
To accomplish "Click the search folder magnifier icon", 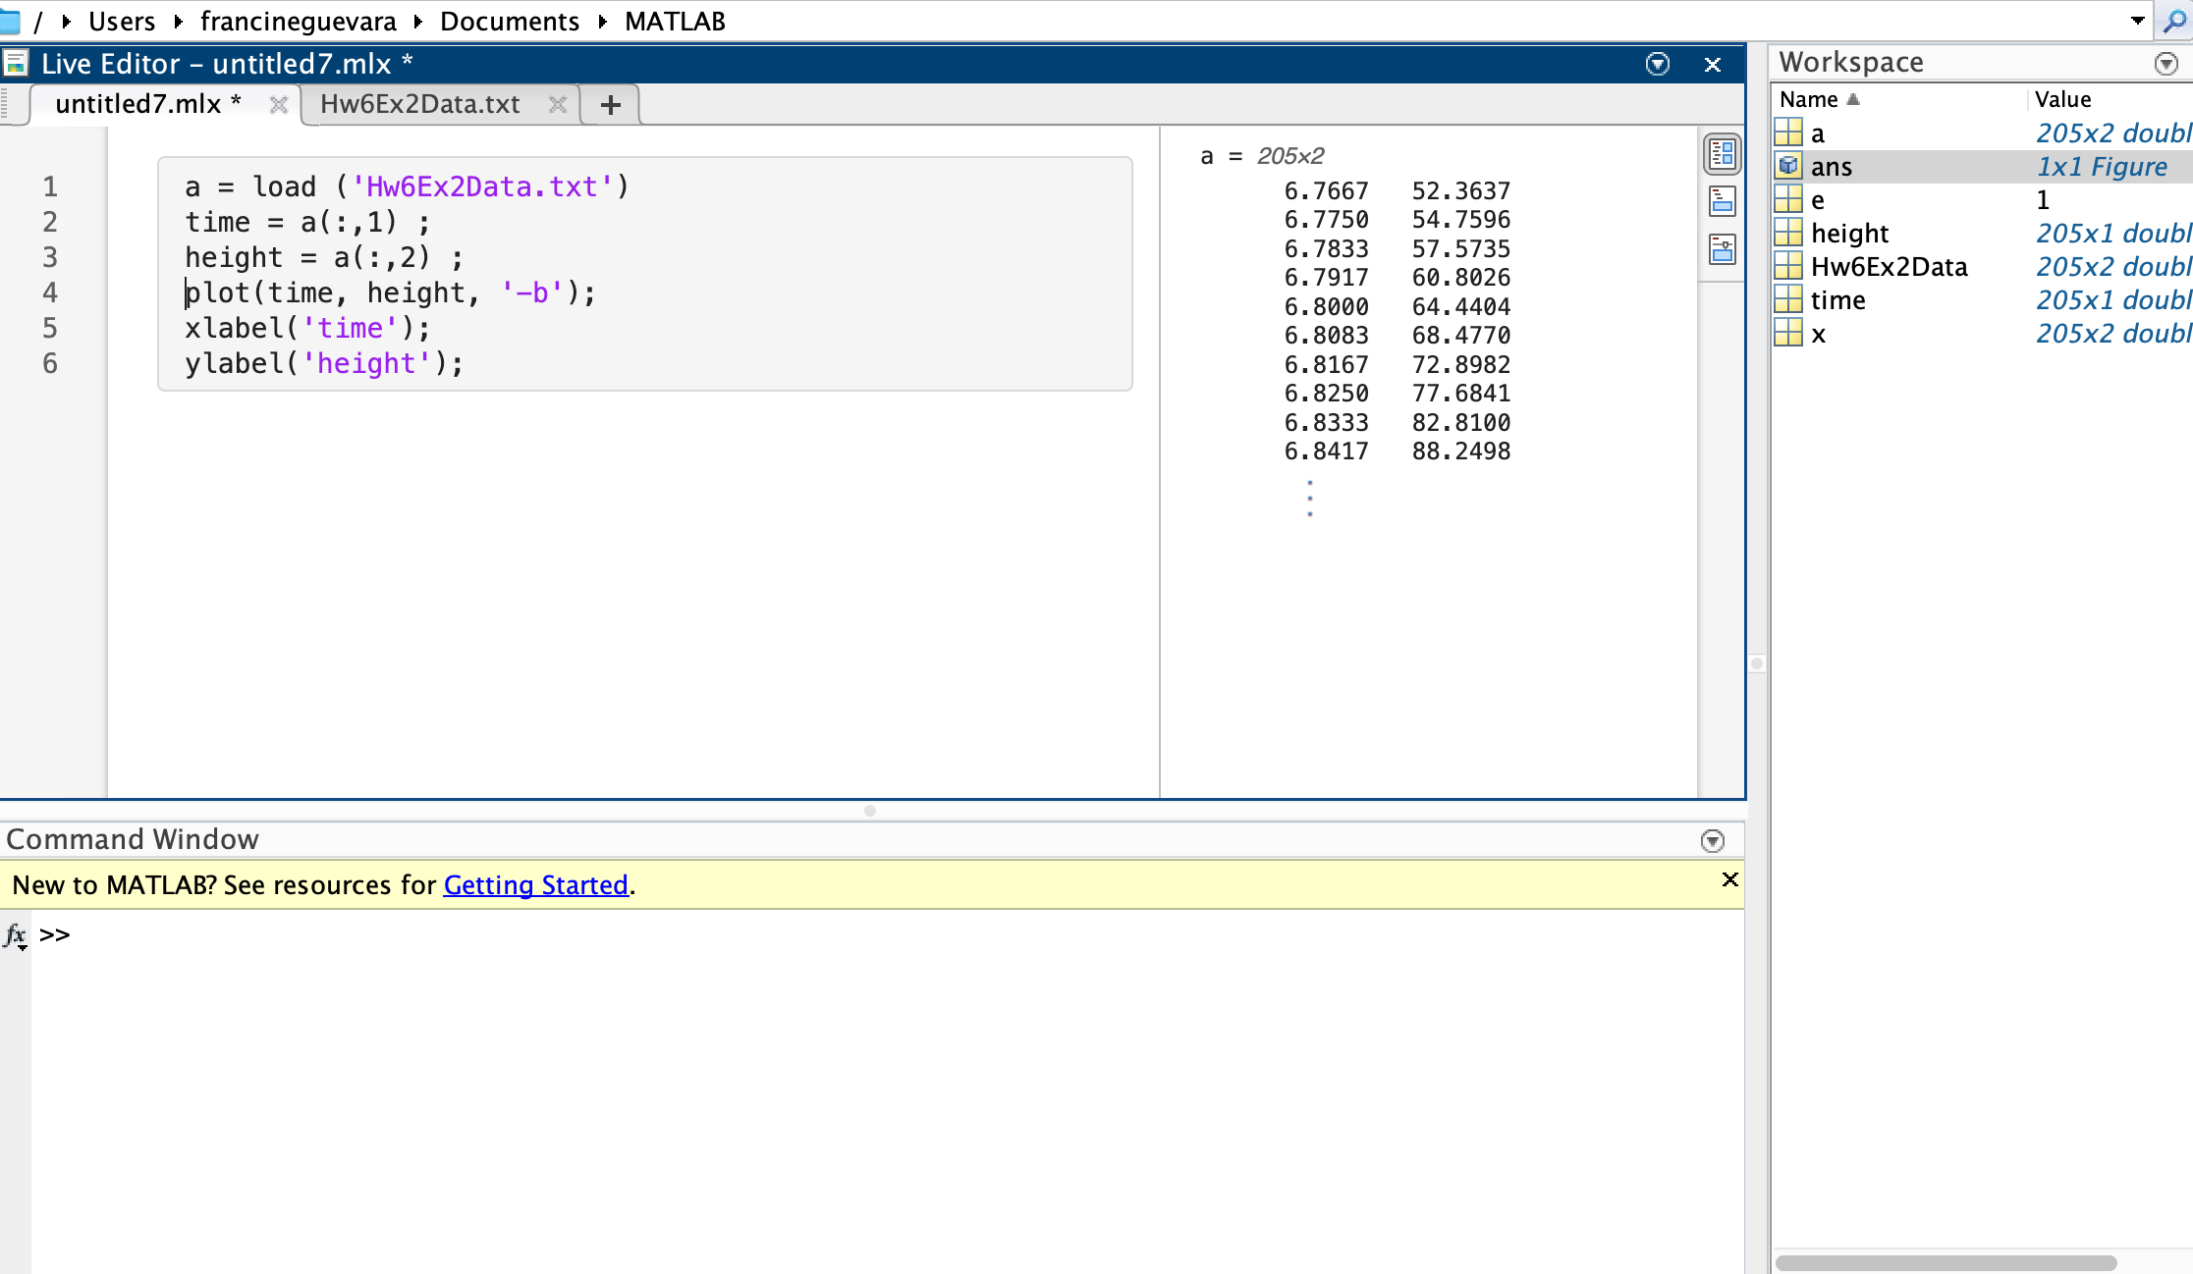I will point(2175,21).
